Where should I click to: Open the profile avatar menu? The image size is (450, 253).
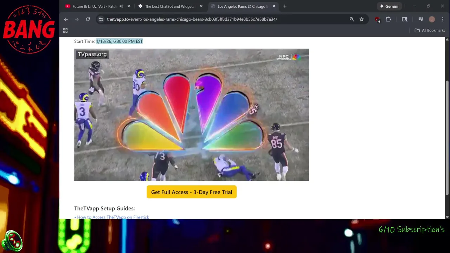[x=432, y=19]
